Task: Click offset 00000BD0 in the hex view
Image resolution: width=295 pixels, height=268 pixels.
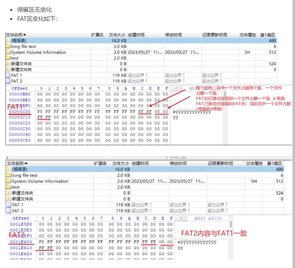Action: coord(20,94)
